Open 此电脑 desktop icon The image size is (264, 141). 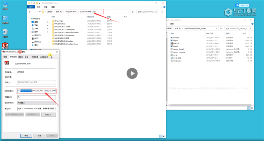[5, 6]
